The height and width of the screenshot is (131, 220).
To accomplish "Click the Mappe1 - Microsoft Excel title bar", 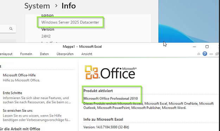I will click(82, 47).
